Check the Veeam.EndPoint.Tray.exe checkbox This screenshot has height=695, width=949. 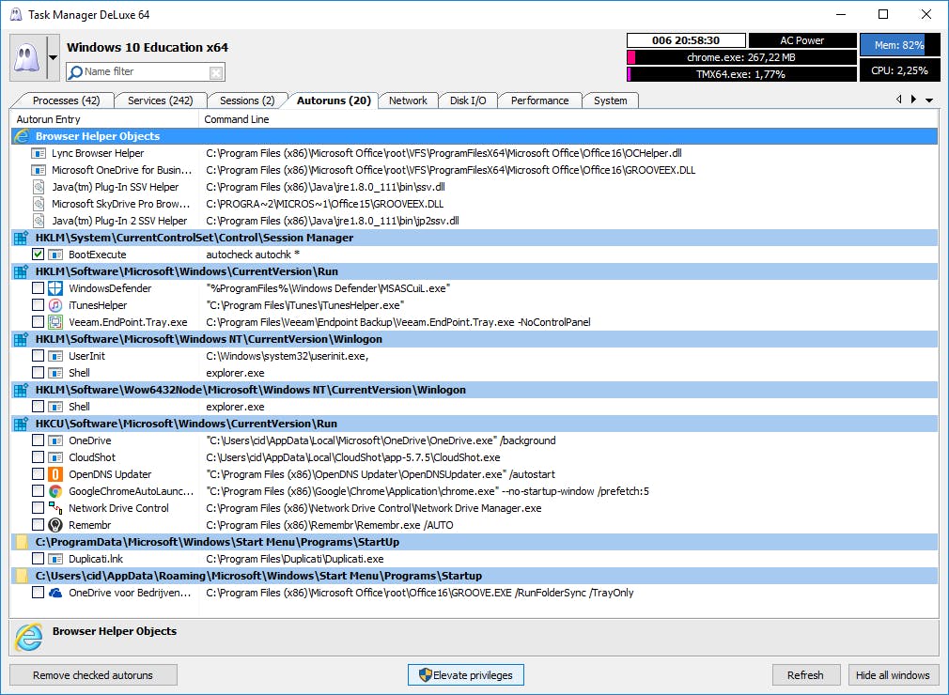pos(39,322)
